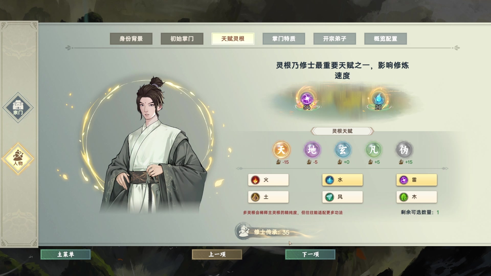Open the 人物 character sidebar icon
Viewport: 491px width, 276px height.
point(18,159)
